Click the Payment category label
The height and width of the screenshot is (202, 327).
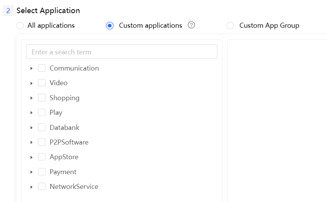[63, 172]
